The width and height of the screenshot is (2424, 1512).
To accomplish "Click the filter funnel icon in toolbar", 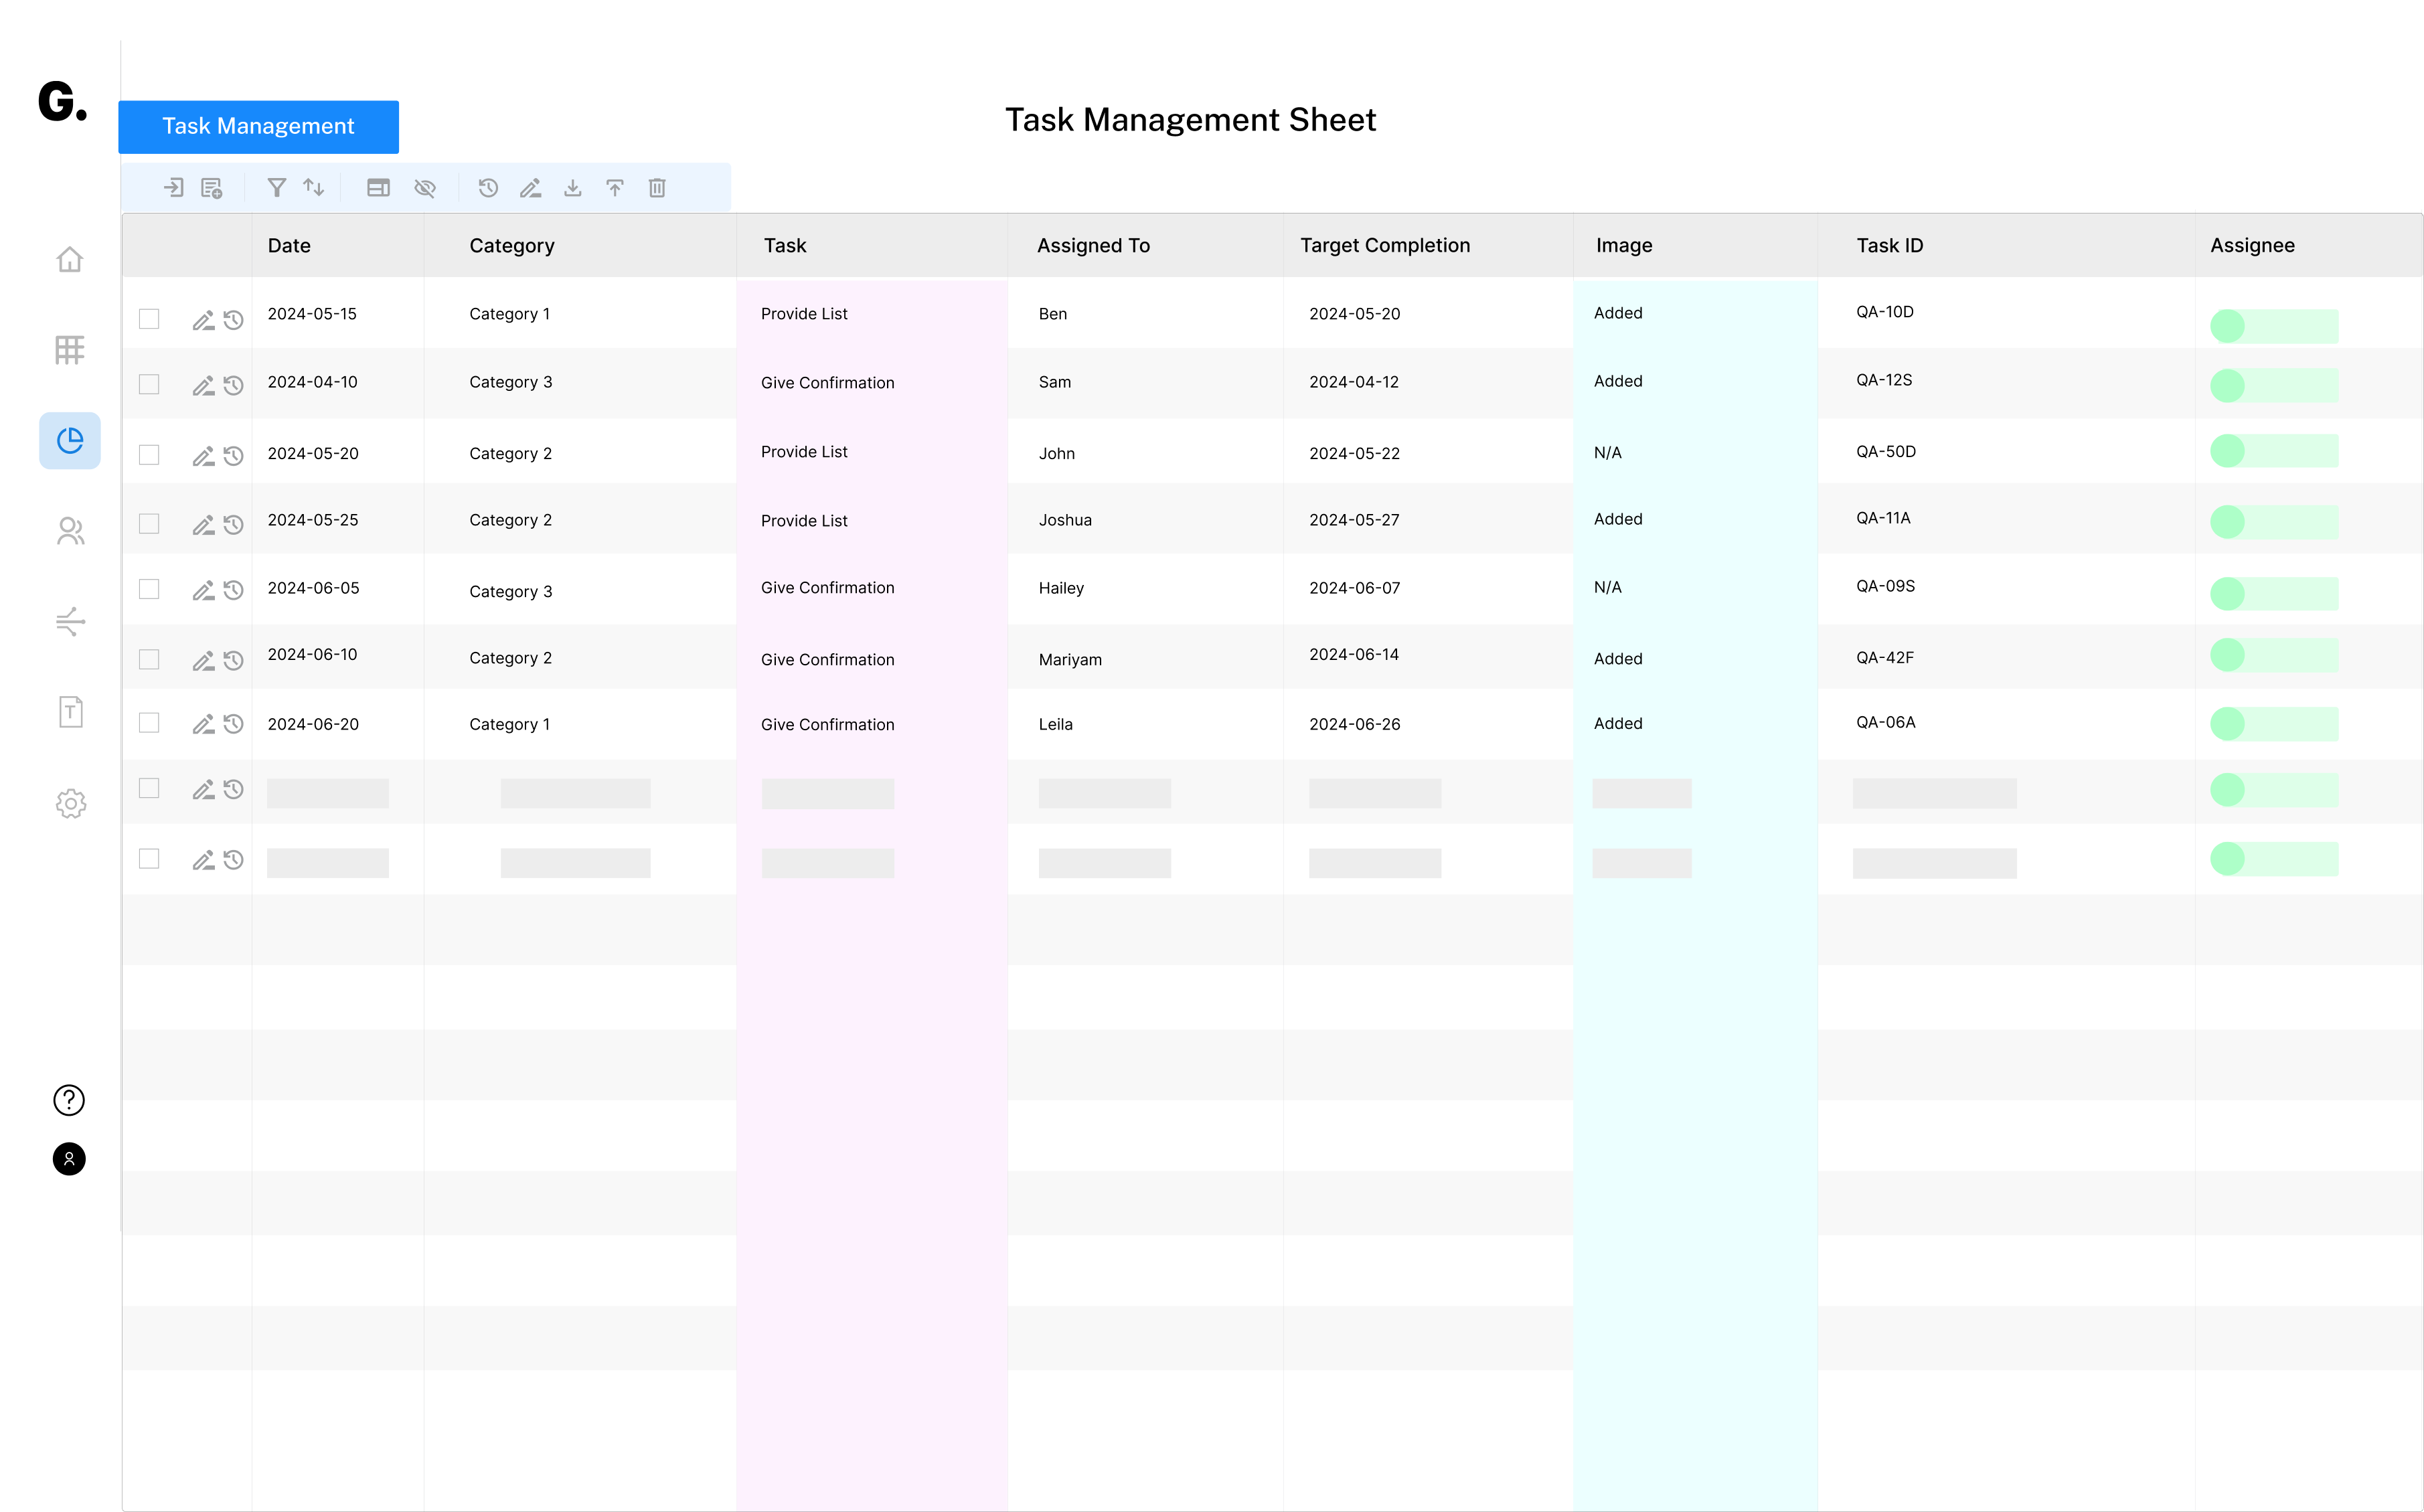I will [x=277, y=188].
